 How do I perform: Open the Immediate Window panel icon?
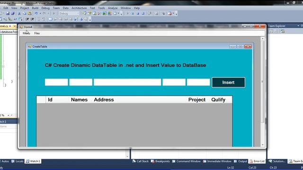(x=205, y=161)
